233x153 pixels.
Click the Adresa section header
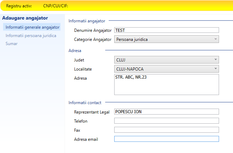[x=75, y=51]
